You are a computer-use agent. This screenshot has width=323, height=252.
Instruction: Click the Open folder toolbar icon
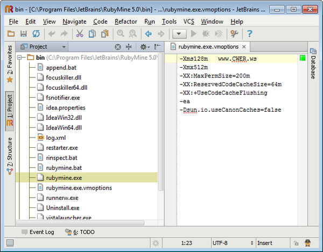10,34
